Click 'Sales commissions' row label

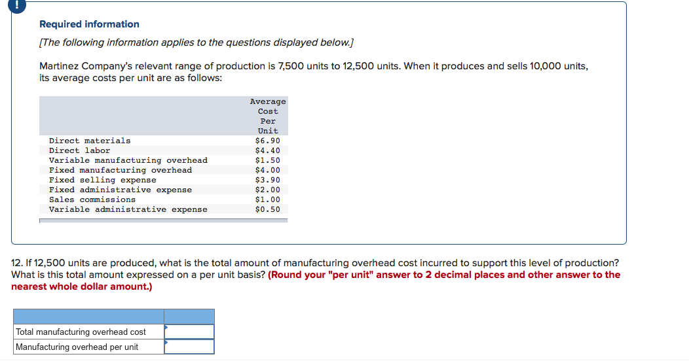(x=92, y=199)
